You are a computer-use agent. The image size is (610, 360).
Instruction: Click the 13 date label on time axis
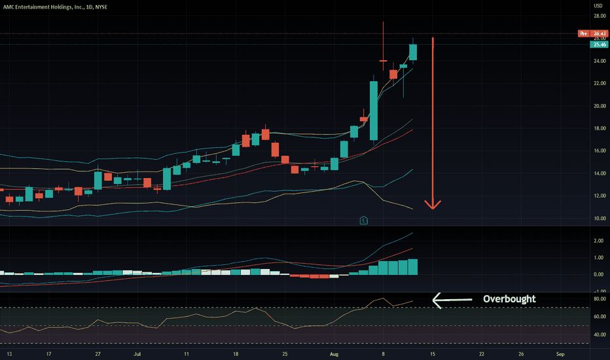tap(9, 354)
